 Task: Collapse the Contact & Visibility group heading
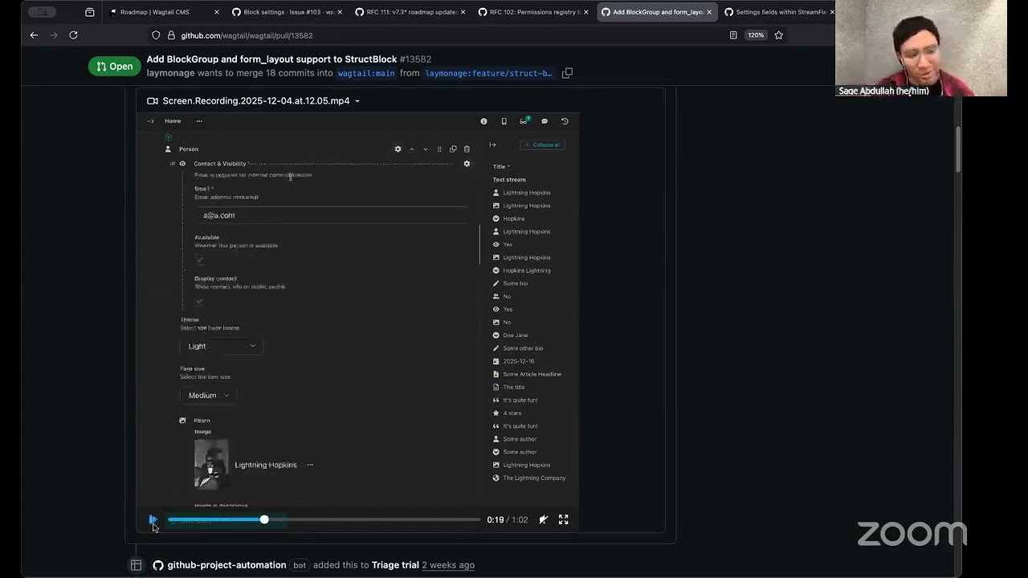pyautogui.click(x=219, y=164)
